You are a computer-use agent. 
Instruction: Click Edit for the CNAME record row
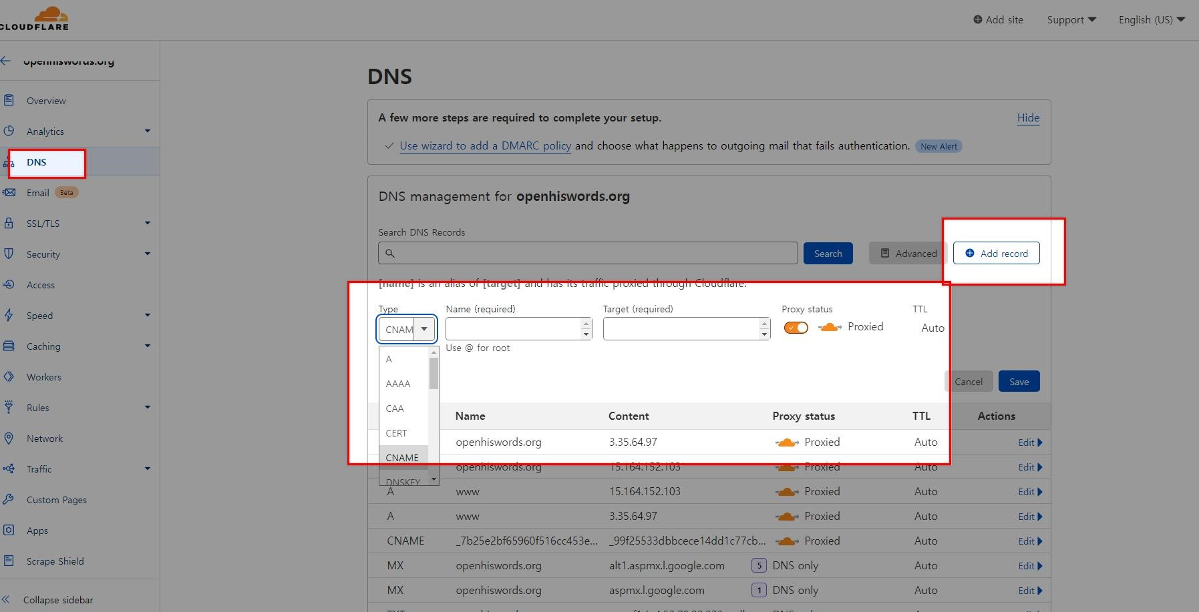(1030, 541)
